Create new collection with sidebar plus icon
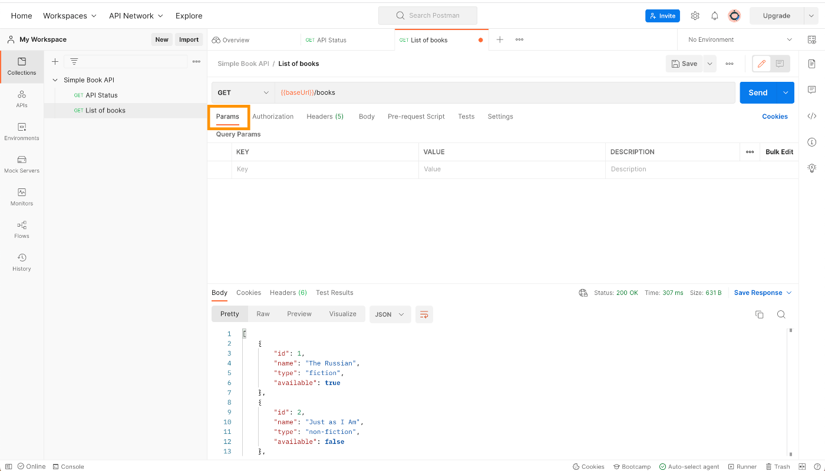 point(55,61)
